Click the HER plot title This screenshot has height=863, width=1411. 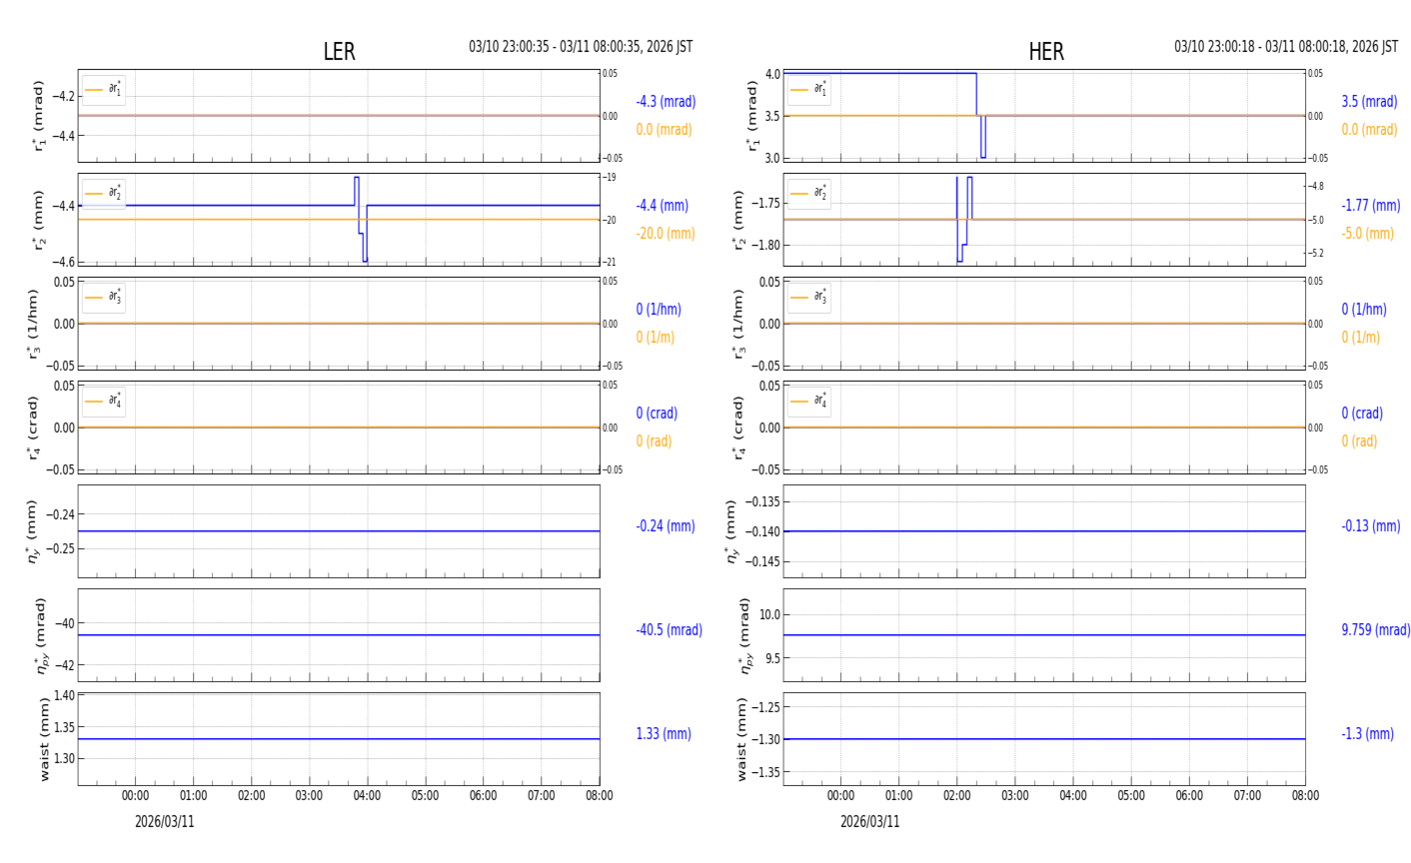(x=1046, y=52)
